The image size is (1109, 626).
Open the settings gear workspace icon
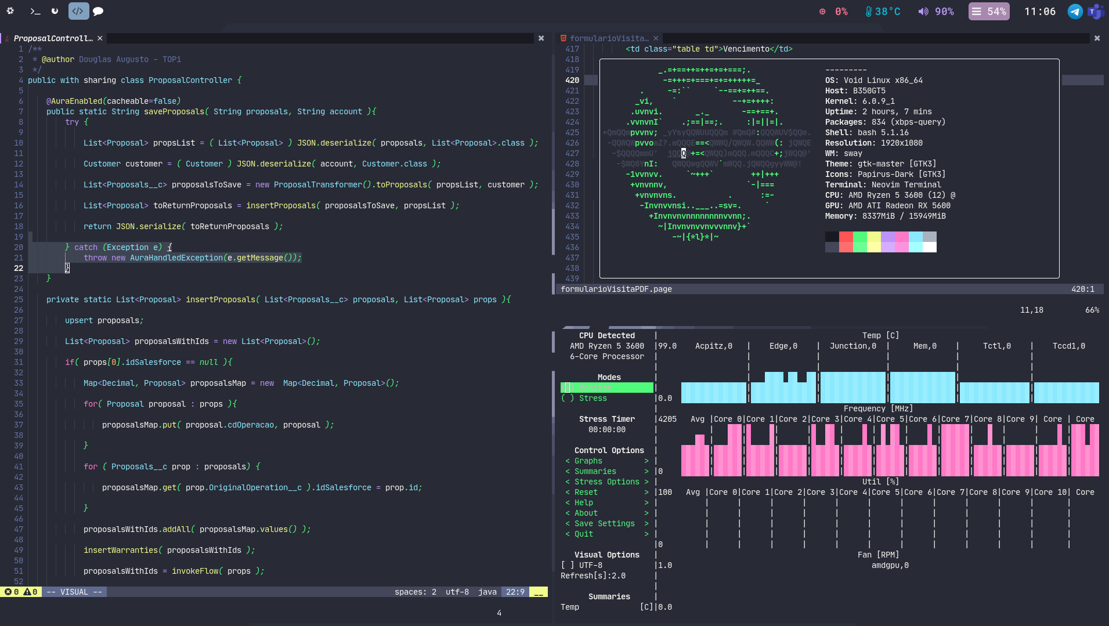(10, 11)
